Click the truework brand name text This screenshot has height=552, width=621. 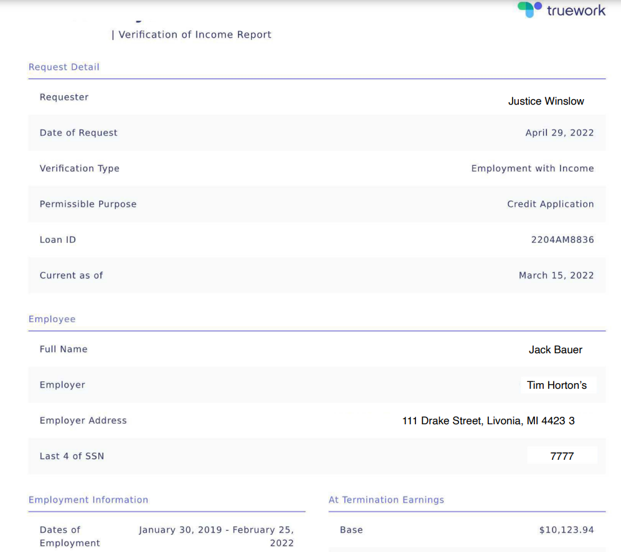576,11
